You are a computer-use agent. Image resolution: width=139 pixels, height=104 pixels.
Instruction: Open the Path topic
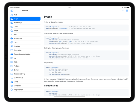tap(25, 34)
